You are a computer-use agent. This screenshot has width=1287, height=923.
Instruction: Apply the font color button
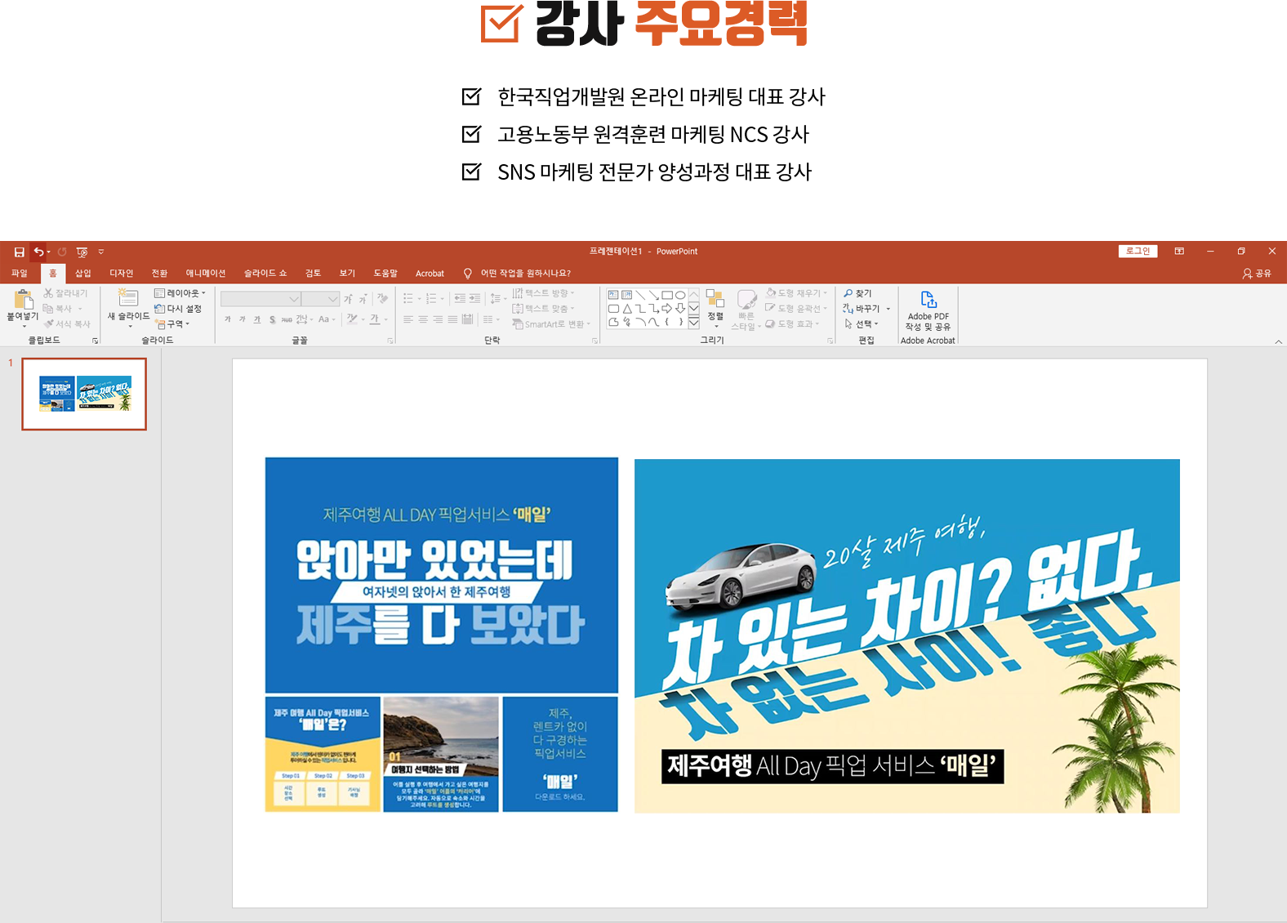pos(375,319)
